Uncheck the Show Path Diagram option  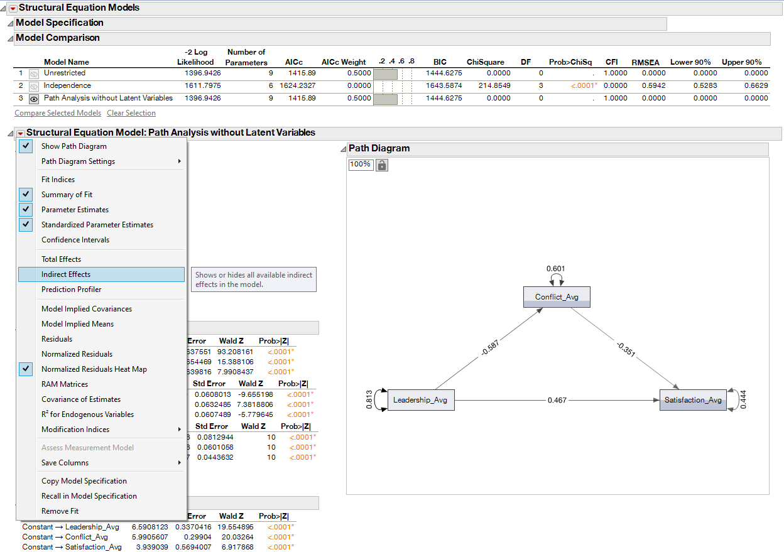[x=25, y=146]
